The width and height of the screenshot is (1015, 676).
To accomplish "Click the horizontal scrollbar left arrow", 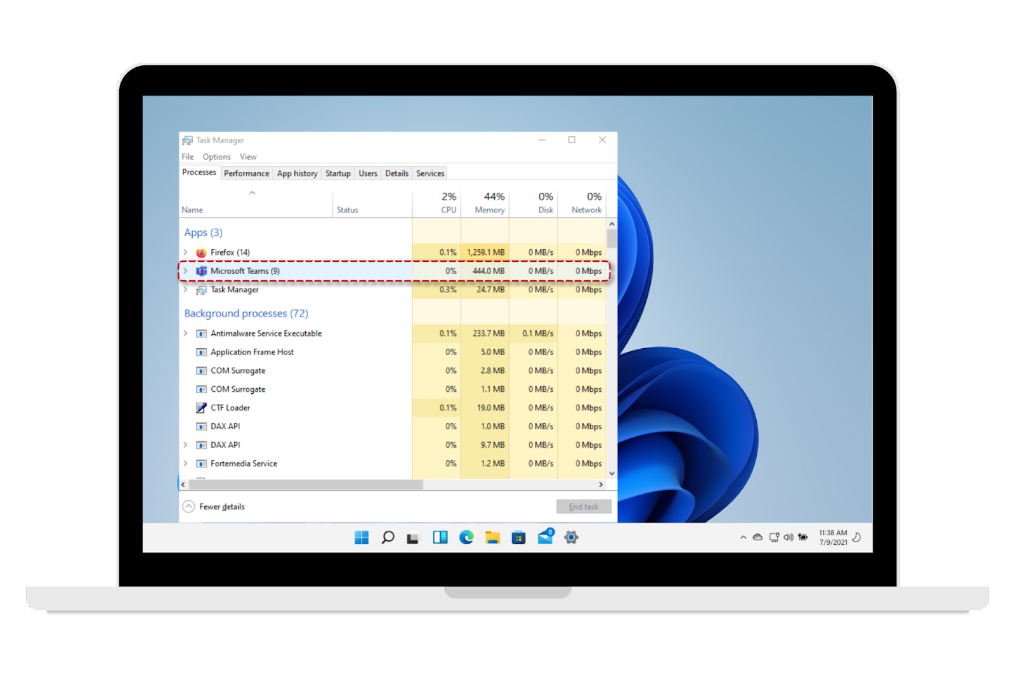I will (x=183, y=484).
